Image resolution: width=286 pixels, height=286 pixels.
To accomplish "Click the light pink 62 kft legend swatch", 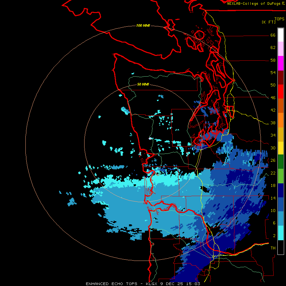I will click(x=281, y=49).
